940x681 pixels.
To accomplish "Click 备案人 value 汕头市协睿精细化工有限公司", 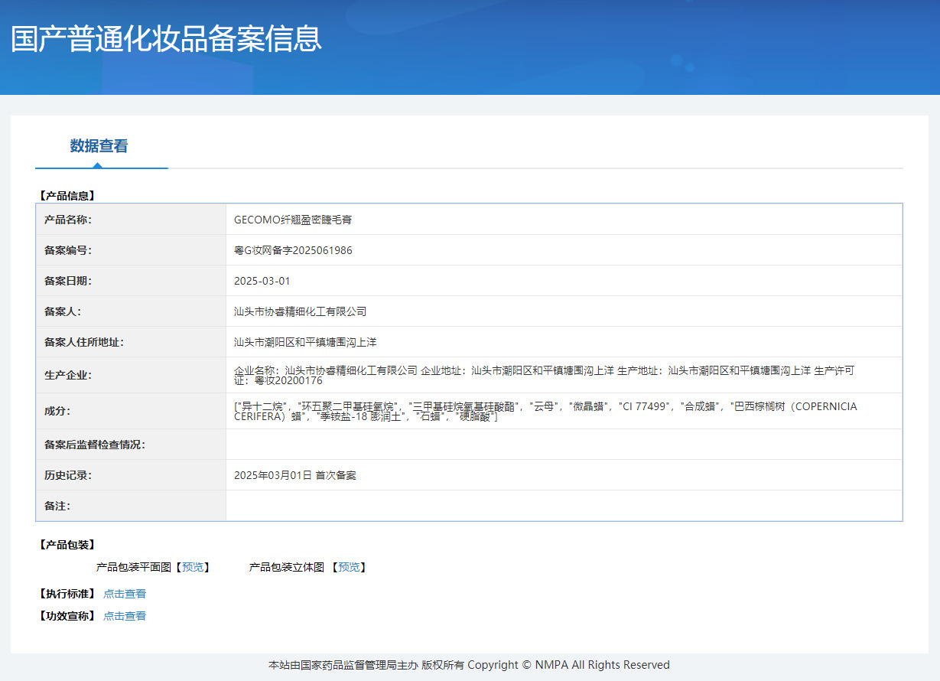I will click(x=301, y=311).
